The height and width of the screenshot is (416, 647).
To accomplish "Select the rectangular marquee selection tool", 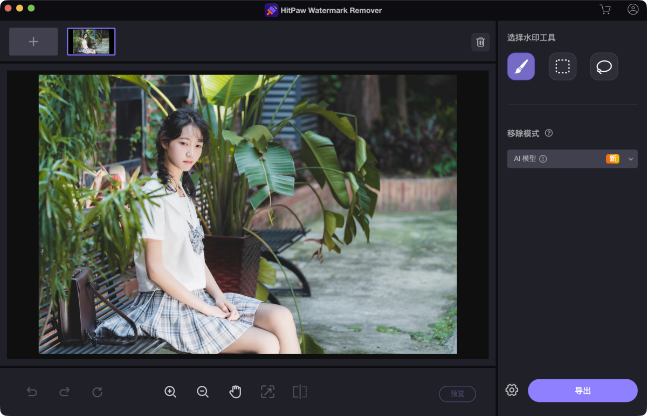I will pos(562,66).
